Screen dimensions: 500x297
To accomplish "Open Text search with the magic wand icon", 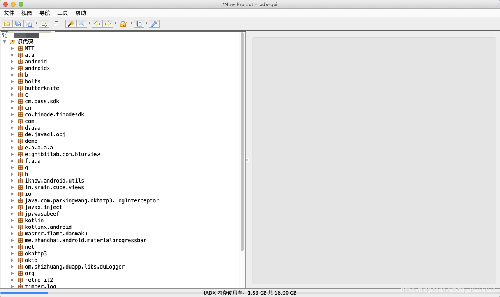I will (70, 24).
